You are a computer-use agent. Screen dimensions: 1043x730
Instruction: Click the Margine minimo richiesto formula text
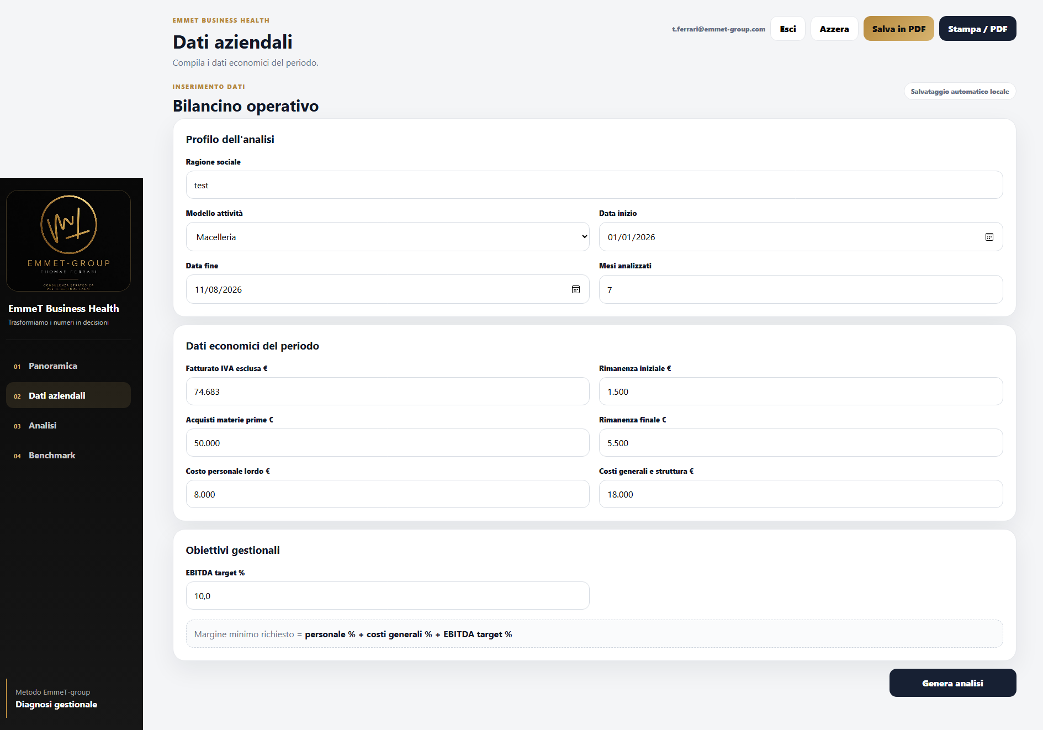point(353,634)
